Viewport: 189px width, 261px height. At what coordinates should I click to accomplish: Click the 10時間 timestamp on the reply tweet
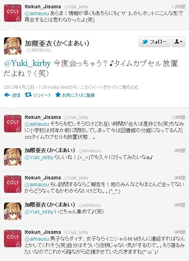click(178, 117)
